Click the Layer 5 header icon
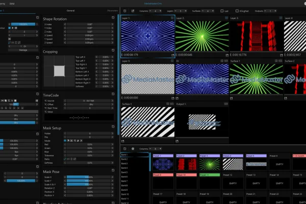The height and width of the screenshot is (204, 306). coord(172,61)
